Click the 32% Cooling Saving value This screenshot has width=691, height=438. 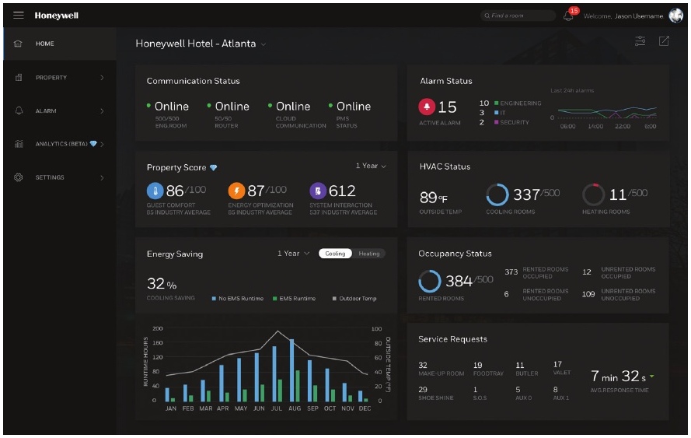[x=162, y=284]
